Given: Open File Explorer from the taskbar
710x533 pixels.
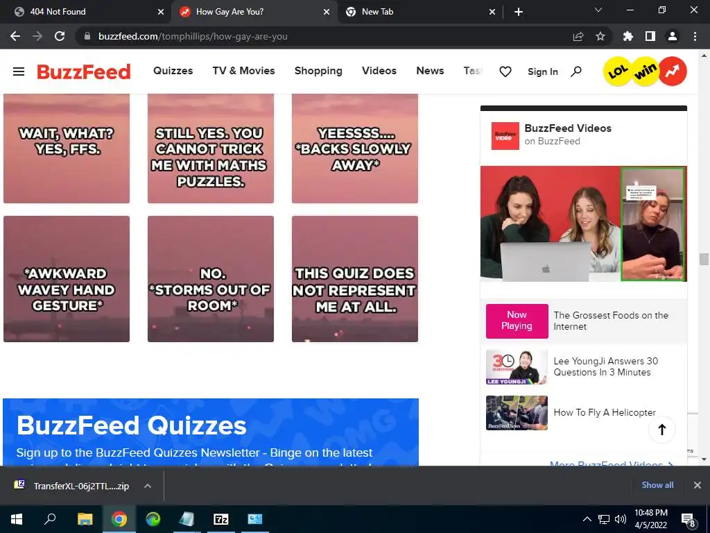Looking at the screenshot, I should 85,519.
